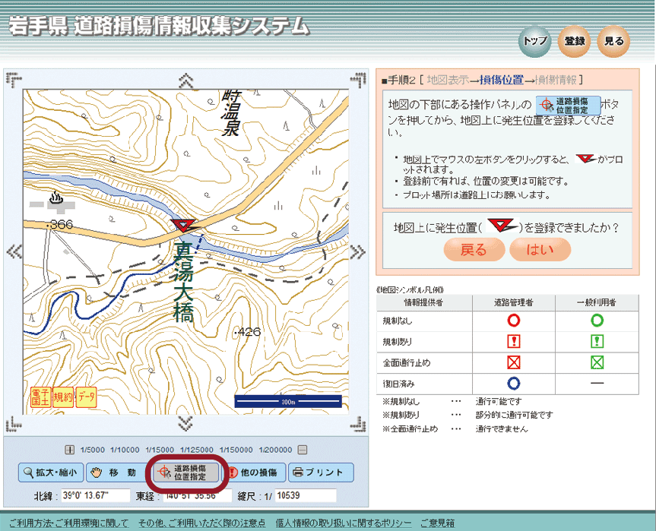The image size is (656, 531).
Task: Show 他の損傷 on the map
Action: coord(254,473)
